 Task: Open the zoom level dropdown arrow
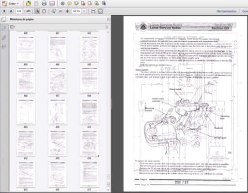[x=84, y=11]
